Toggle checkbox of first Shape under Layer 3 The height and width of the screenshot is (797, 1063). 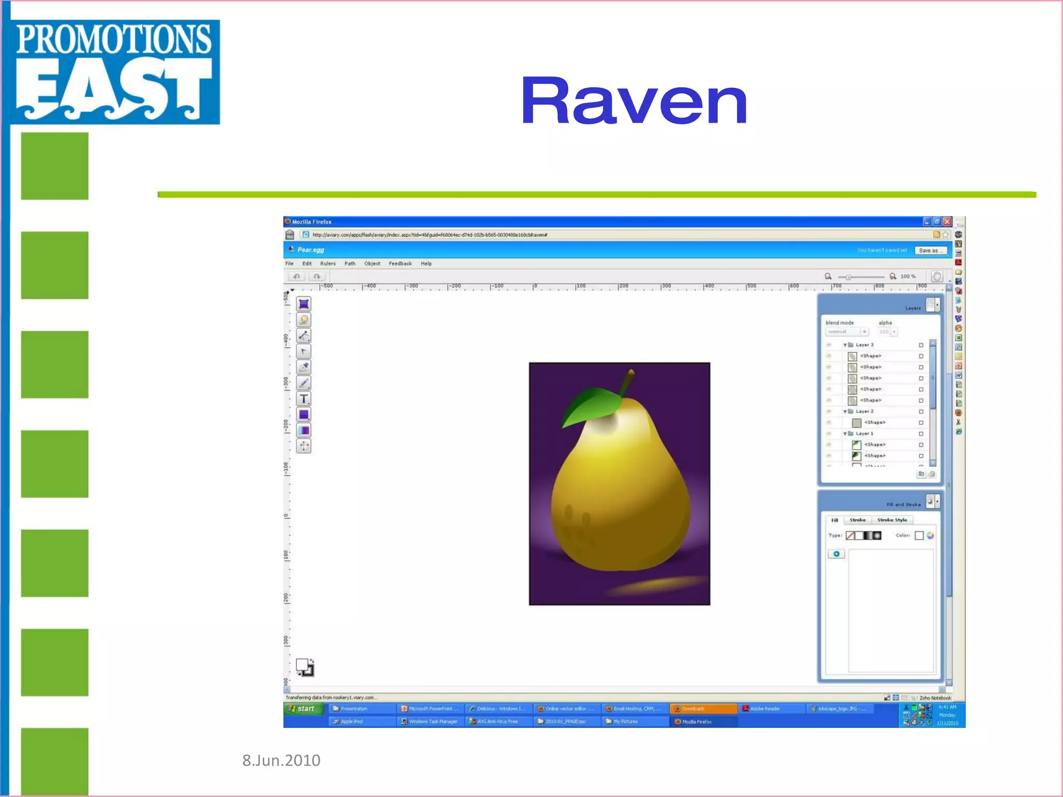click(921, 356)
